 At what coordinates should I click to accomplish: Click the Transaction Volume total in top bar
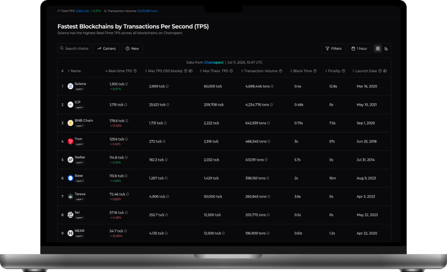[147, 11]
